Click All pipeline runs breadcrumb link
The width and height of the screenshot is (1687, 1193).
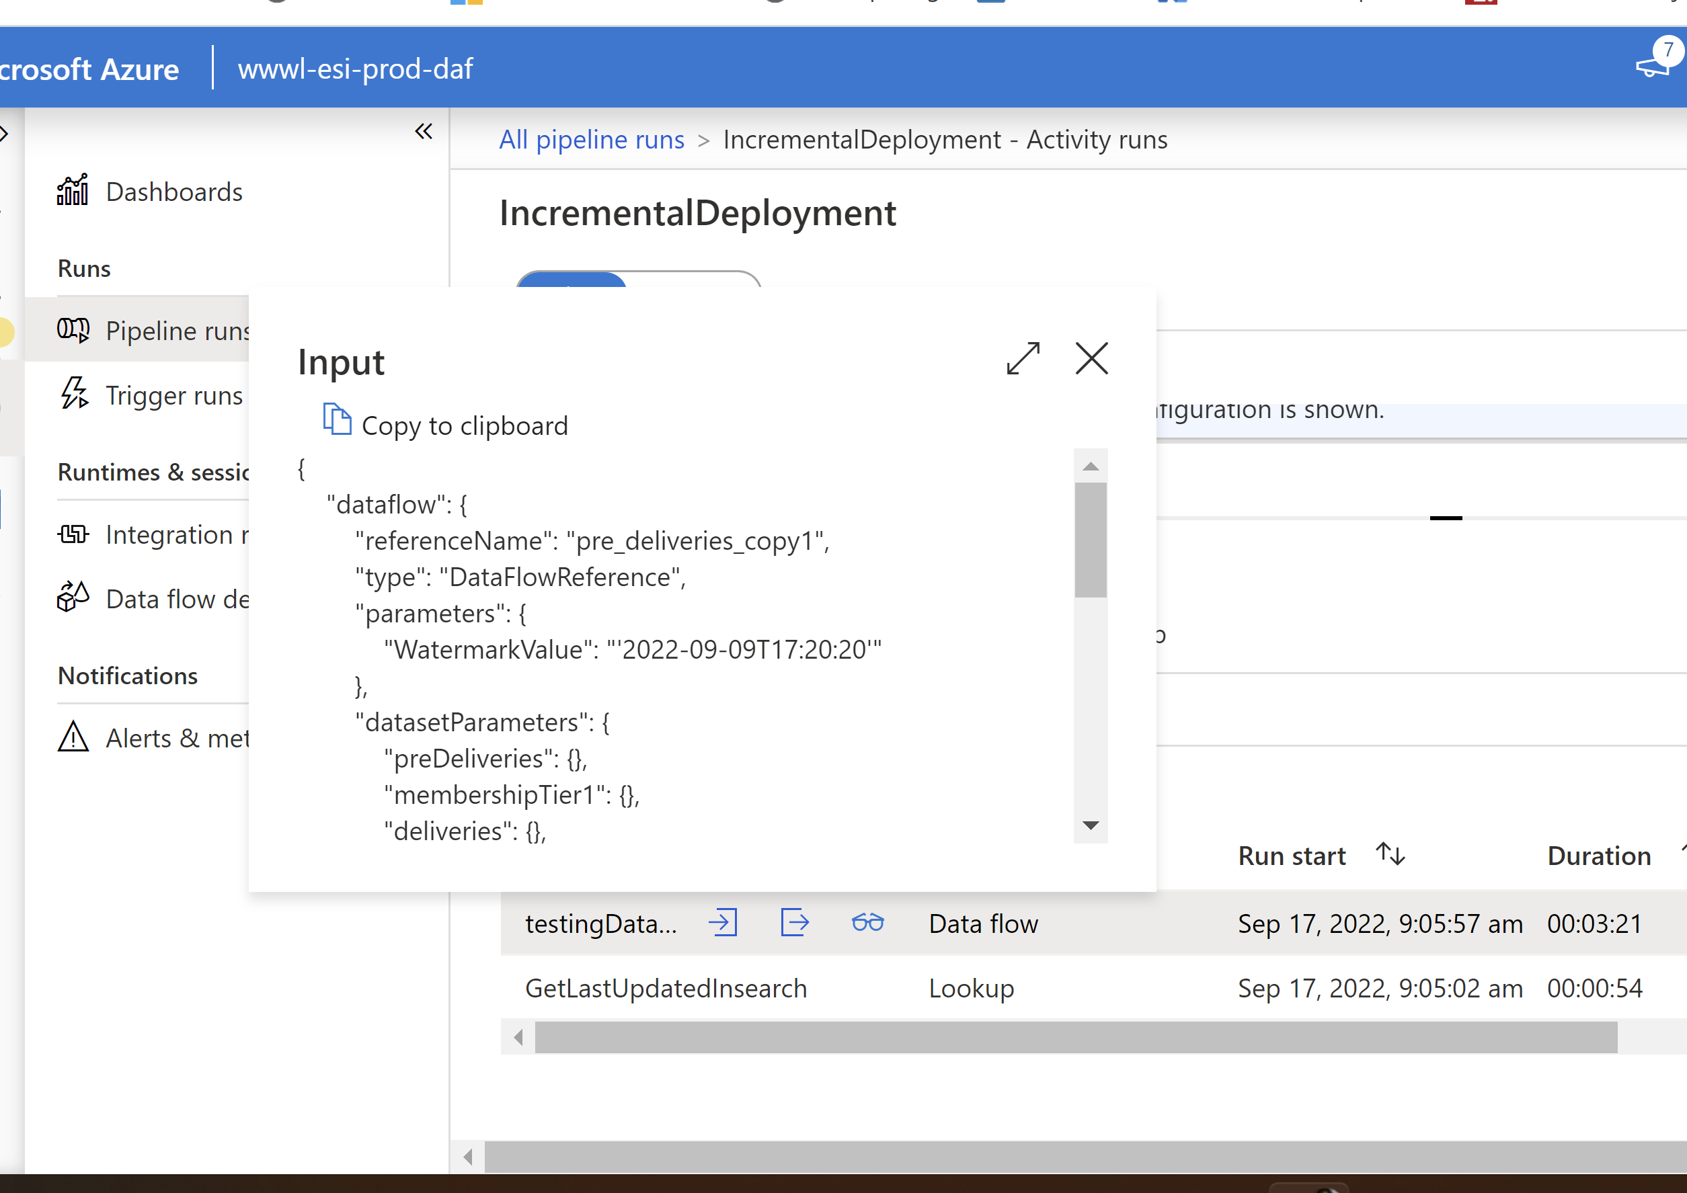tap(592, 139)
